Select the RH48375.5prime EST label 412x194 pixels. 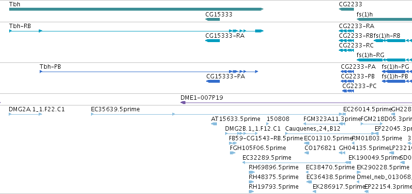click(274, 177)
